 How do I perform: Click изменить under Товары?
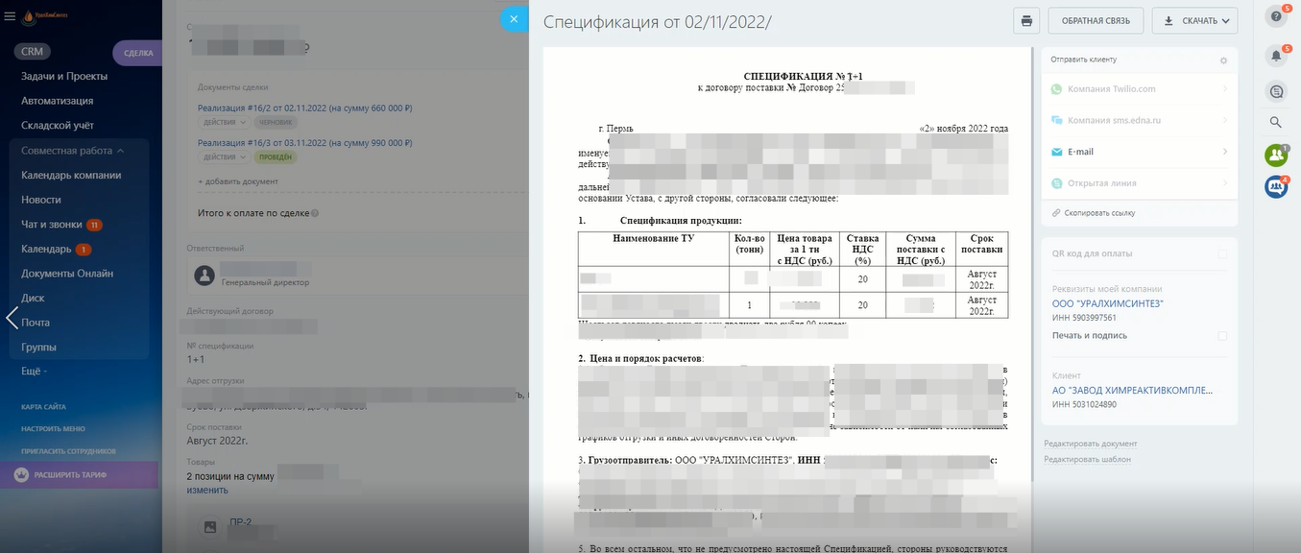[x=207, y=491]
